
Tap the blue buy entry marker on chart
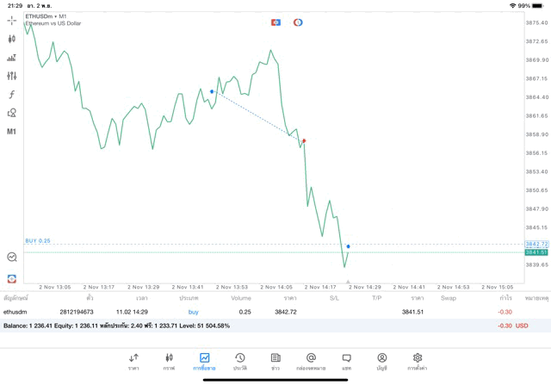pos(212,90)
